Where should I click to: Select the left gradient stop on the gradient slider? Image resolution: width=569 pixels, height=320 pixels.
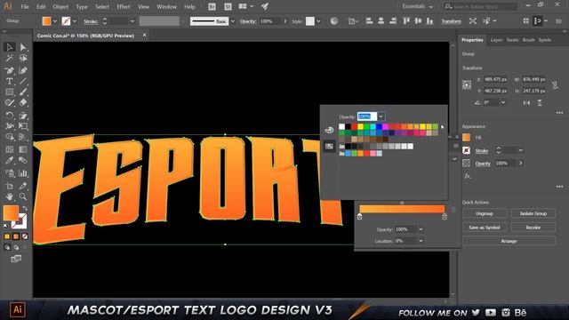[x=359, y=217]
